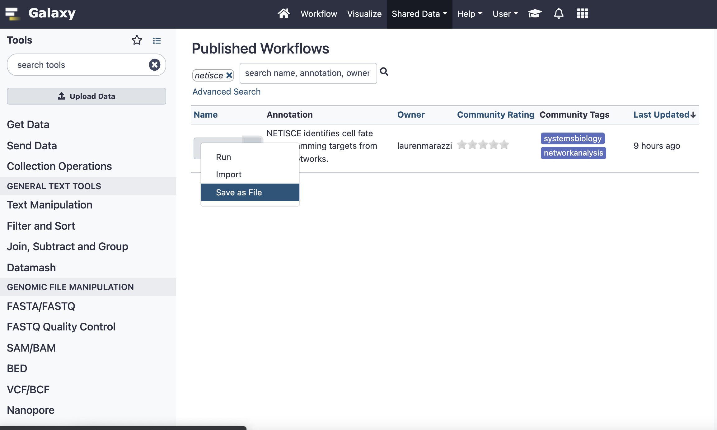Open the tool panel view list icon
Screen dimensions: 717x430
(157, 41)
